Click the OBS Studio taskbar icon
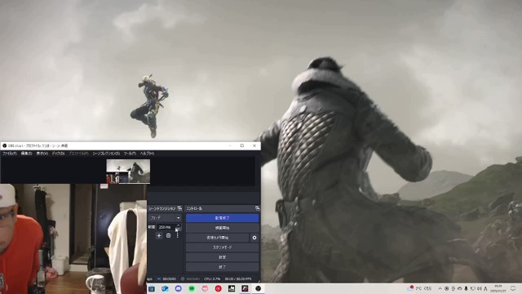This screenshot has height=294, width=522. 259,288
